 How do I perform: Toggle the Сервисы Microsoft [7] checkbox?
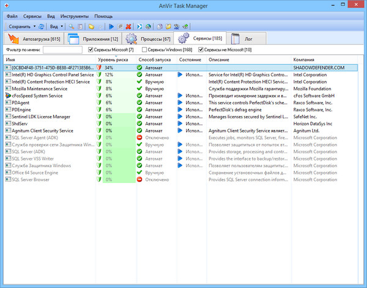tap(91, 49)
